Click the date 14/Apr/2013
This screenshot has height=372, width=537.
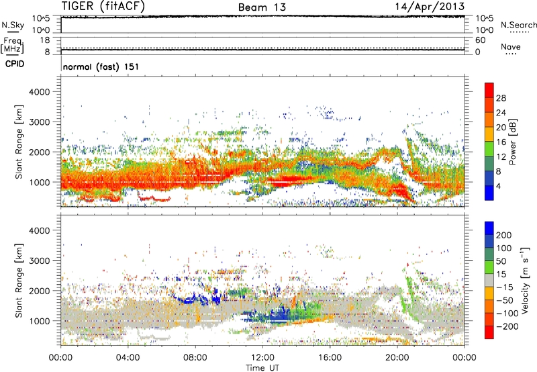tap(430, 7)
